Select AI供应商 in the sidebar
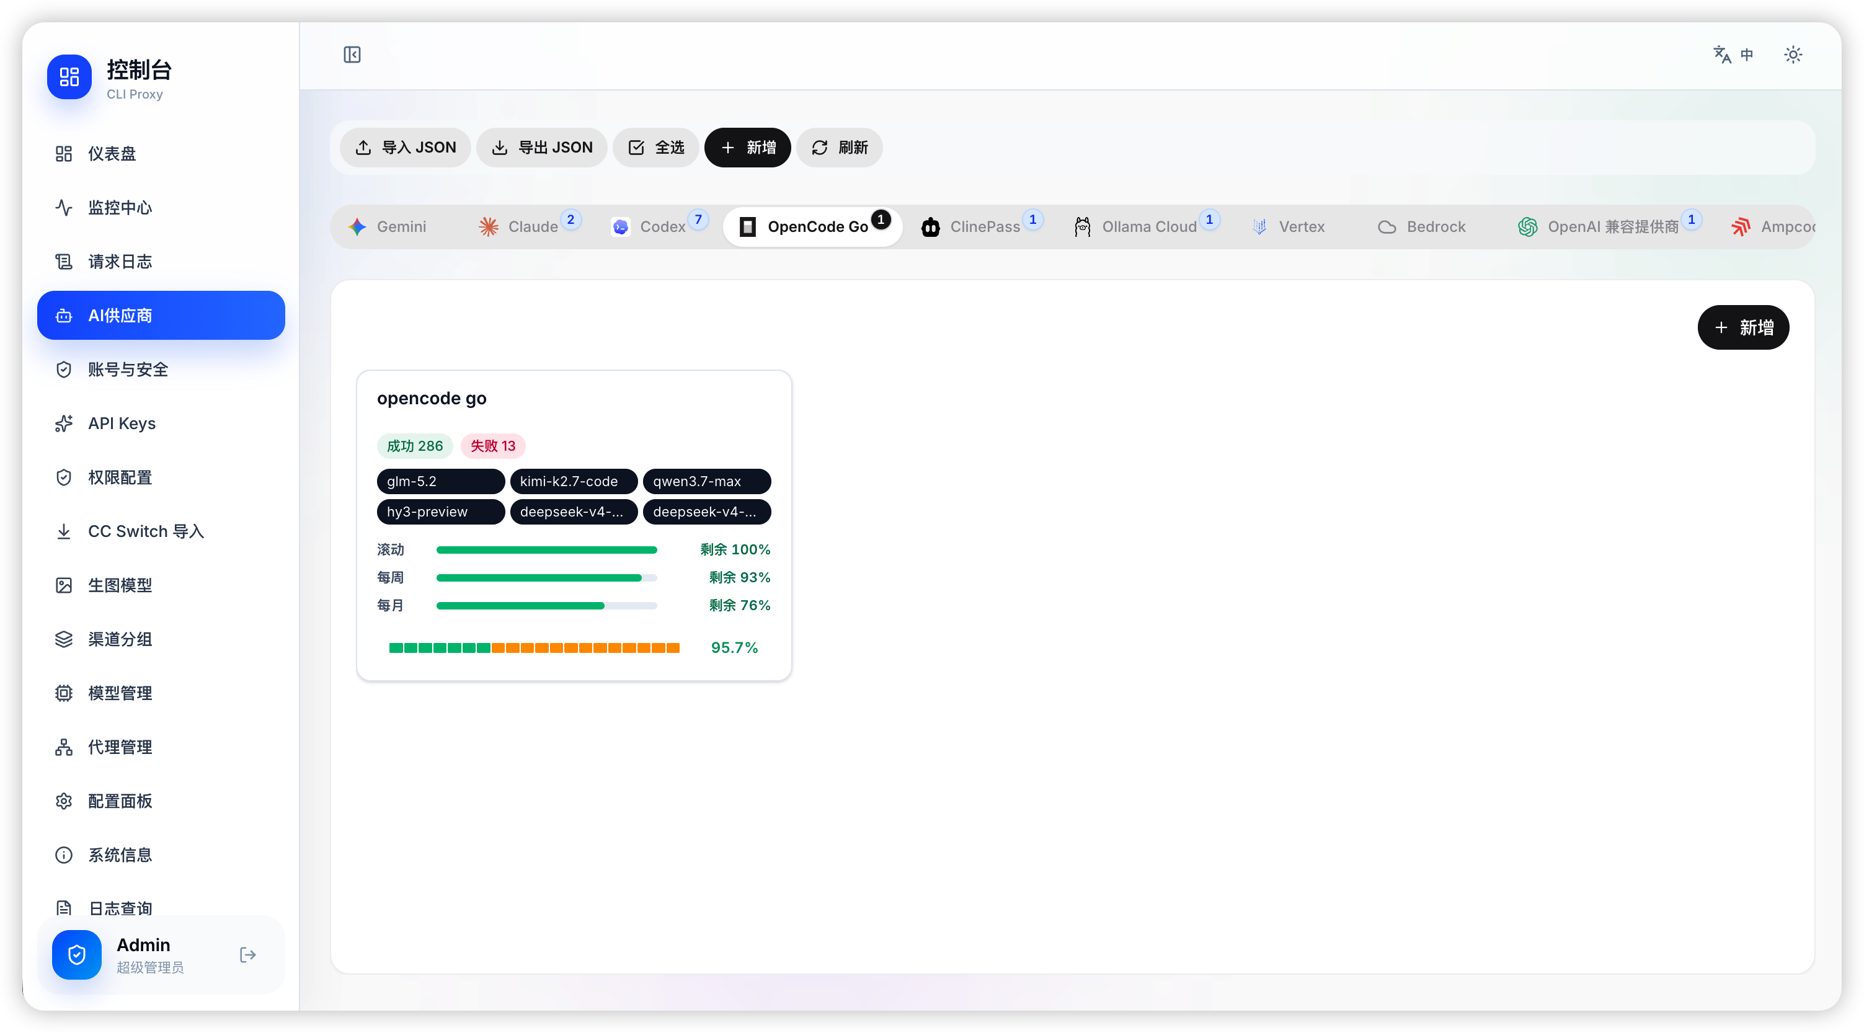This screenshot has height=1033, width=1864. [161, 316]
